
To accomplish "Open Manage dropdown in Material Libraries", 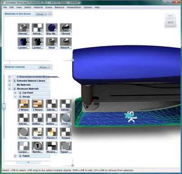I will (44, 67).
